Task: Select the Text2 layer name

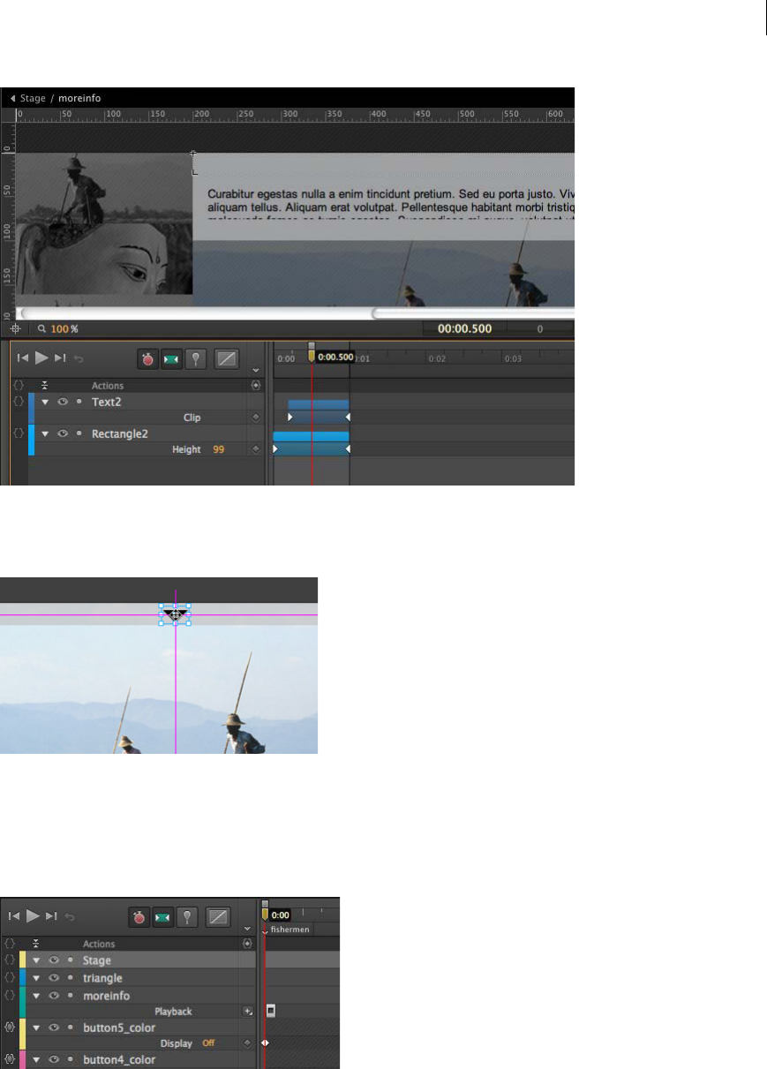Action: pos(107,402)
